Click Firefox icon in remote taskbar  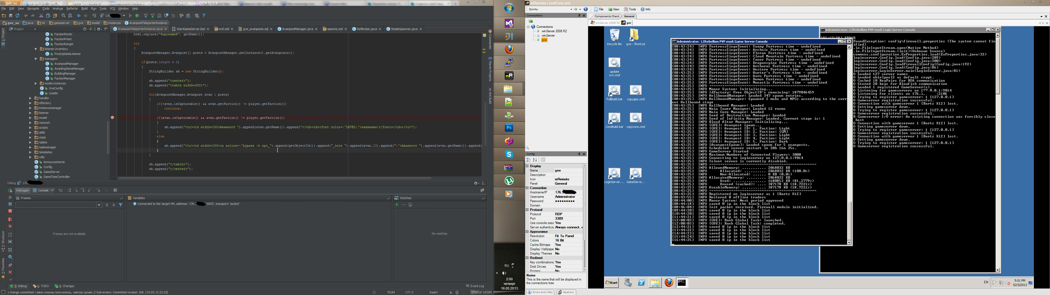669,282
